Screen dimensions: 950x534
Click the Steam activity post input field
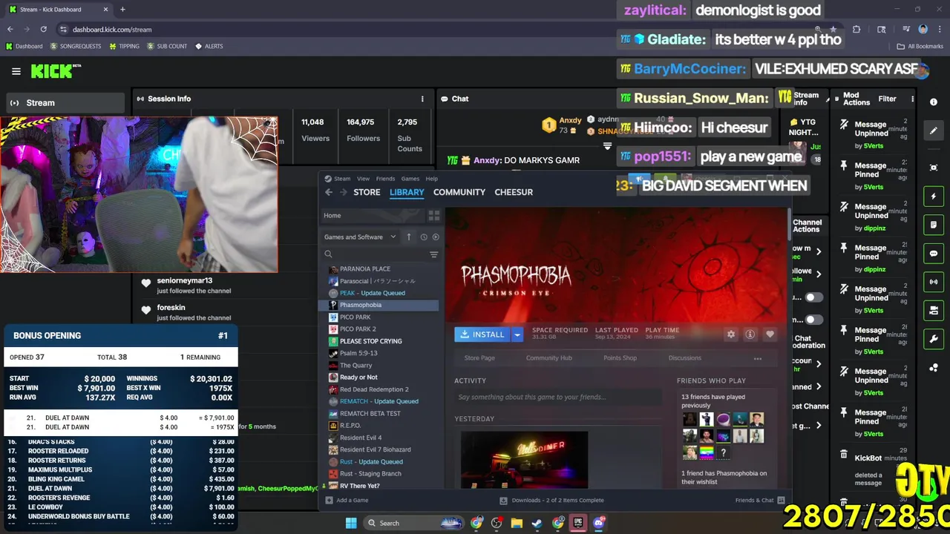pyautogui.click(x=557, y=398)
